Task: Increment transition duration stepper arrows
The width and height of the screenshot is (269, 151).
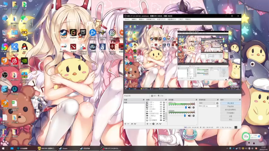Action: 217,106
